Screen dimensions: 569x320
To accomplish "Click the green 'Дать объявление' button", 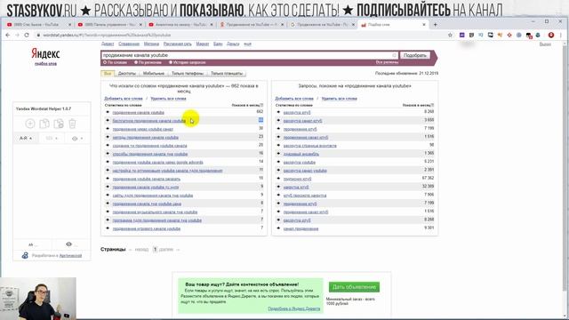I will [354, 287].
